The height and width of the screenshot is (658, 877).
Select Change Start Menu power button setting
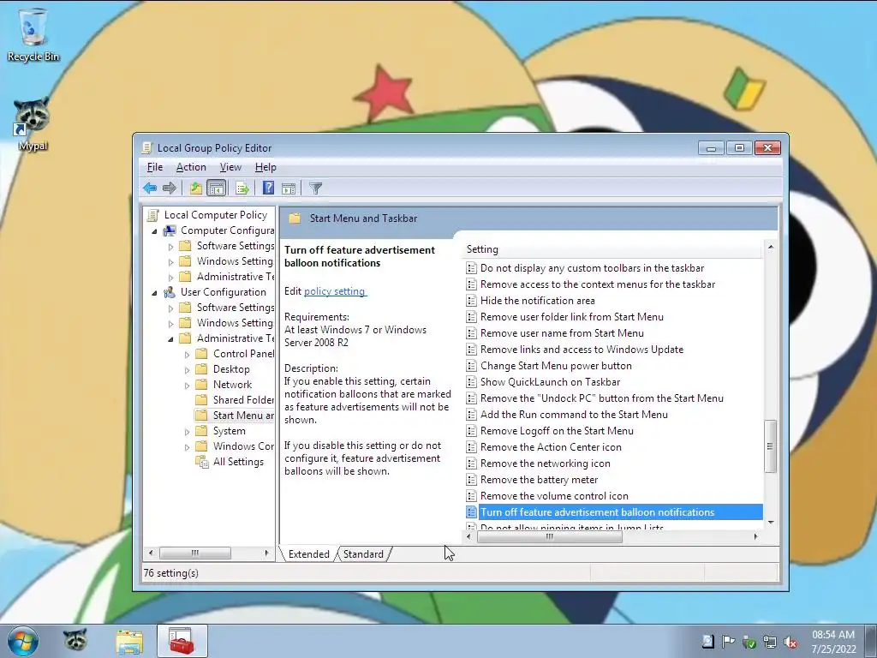(556, 366)
